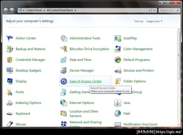Click the vertical scrollbar thumb

point(179,55)
